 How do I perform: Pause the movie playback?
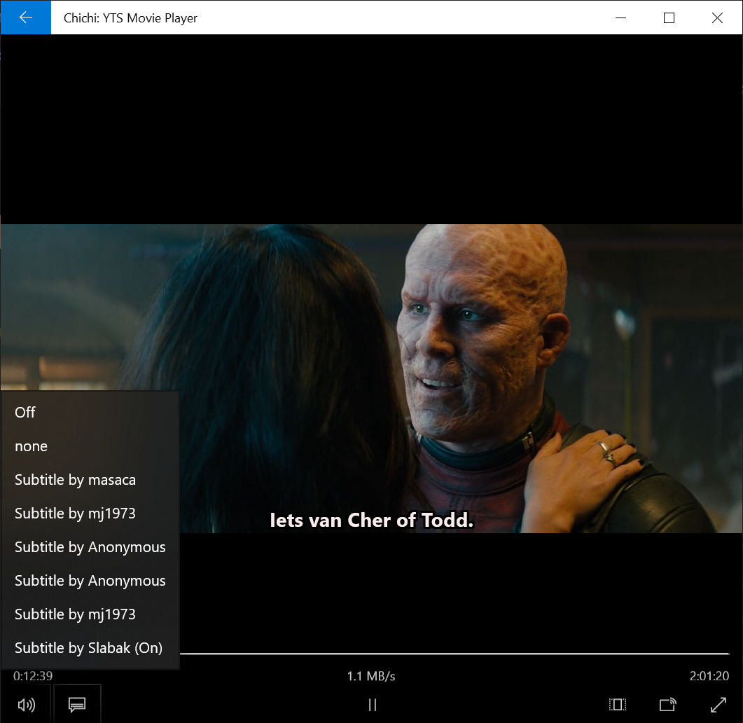click(373, 705)
